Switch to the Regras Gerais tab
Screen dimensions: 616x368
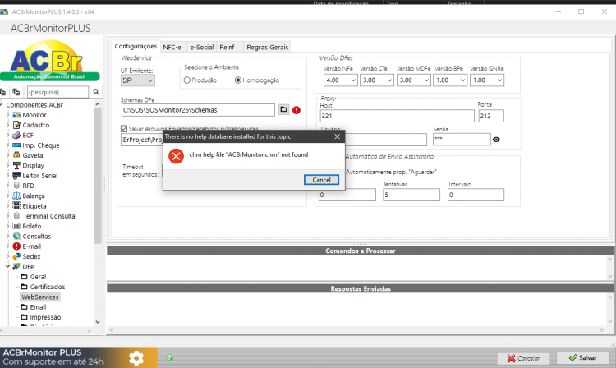point(267,47)
